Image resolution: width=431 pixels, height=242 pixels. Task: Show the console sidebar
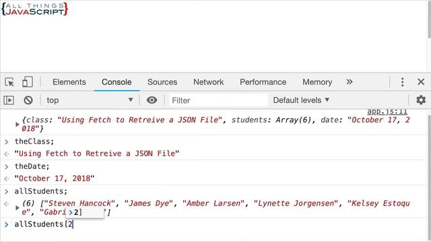pyautogui.click(x=9, y=100)
